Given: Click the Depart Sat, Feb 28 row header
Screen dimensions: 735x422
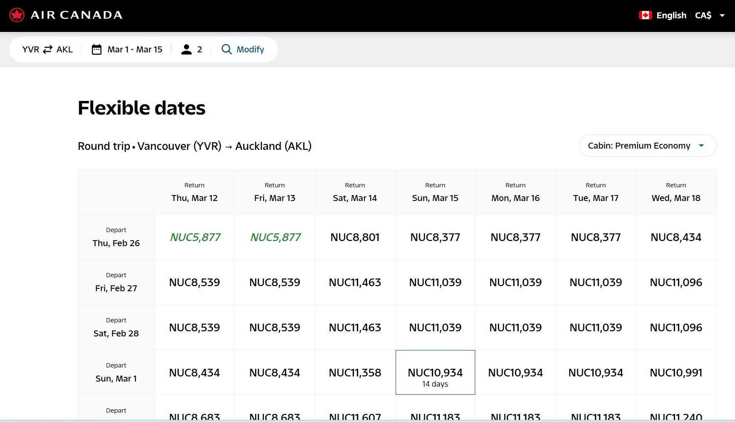Looking at the screenshot, I should [x=116, y=327].
